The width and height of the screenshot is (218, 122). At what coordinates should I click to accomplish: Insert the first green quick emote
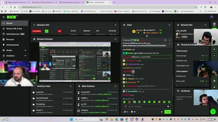[124, 102]
